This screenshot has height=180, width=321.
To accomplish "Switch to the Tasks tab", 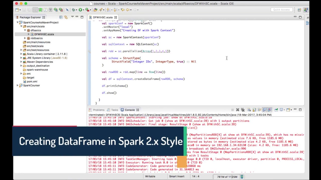I will pyautogui.click(x=112, y=110).
